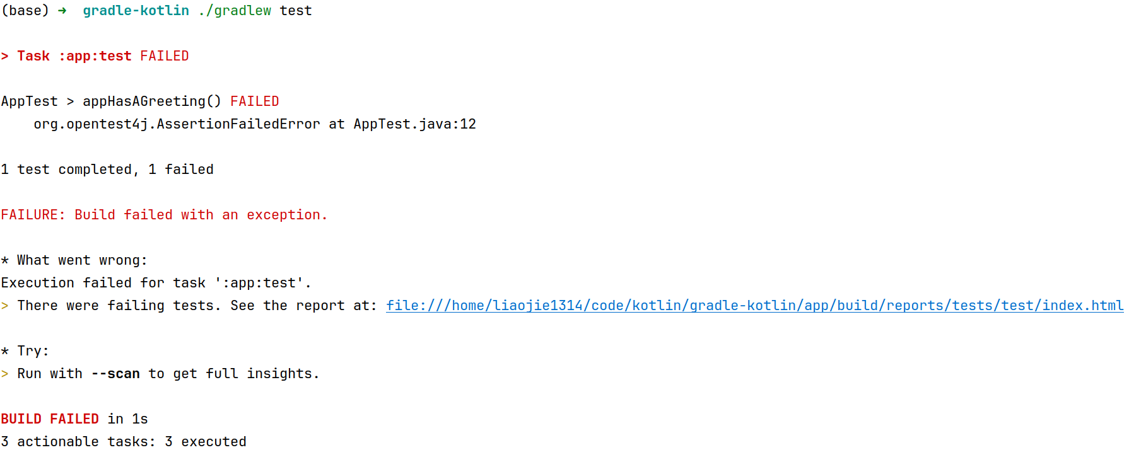Click the ./gradlew command text

(235, 11)
